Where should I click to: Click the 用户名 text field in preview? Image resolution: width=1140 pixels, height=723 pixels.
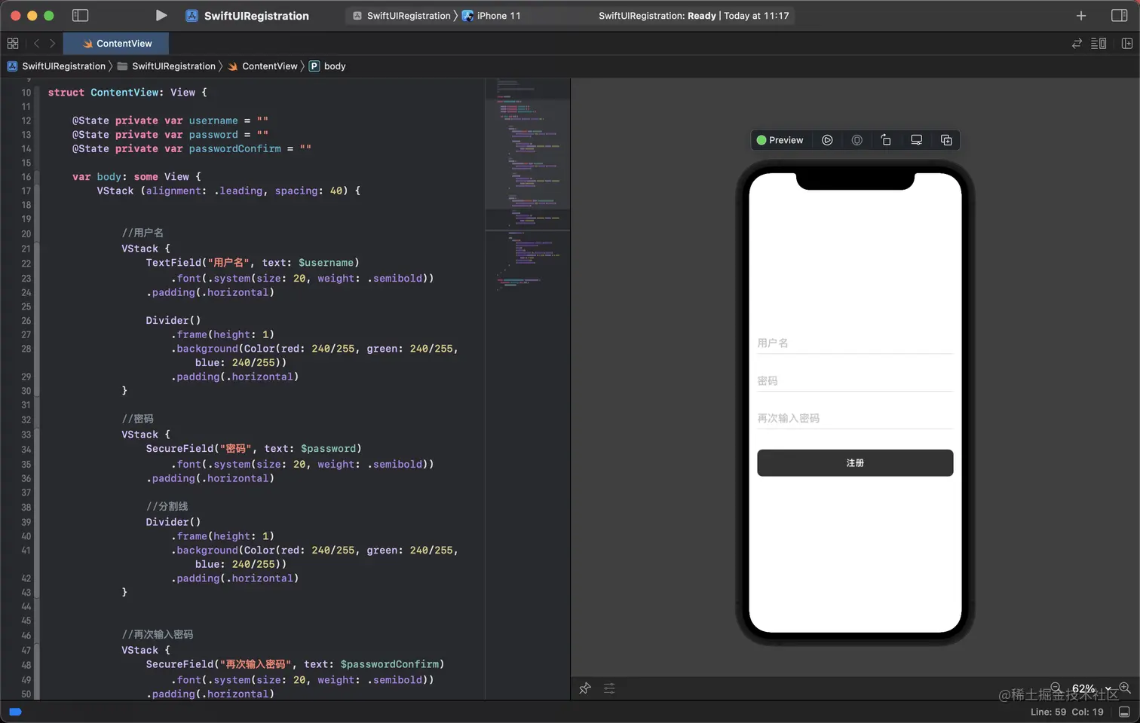(x=855, y=343)
